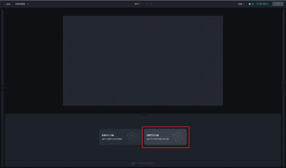The image size is (286, 168).
Task: Click the empty checkered preview canvas
Action: point(143,60)
